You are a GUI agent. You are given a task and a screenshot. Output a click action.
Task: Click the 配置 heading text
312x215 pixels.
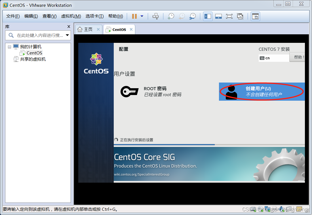point(124,49)
